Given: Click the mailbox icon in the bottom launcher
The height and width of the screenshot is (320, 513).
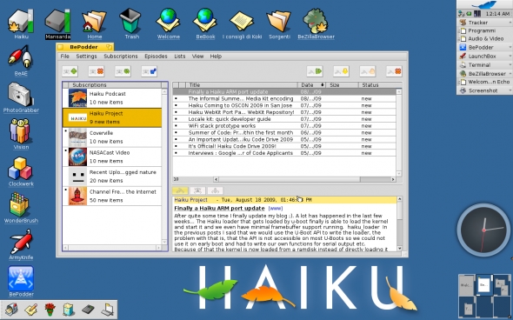Looking at the screenshot, I should [11, 310].
